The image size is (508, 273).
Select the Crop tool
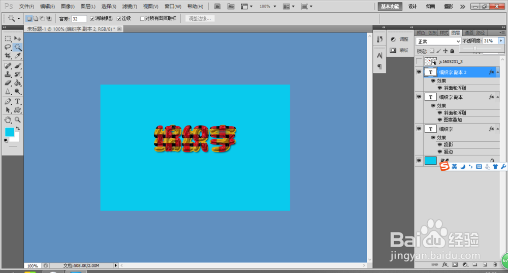coord(8,56)
